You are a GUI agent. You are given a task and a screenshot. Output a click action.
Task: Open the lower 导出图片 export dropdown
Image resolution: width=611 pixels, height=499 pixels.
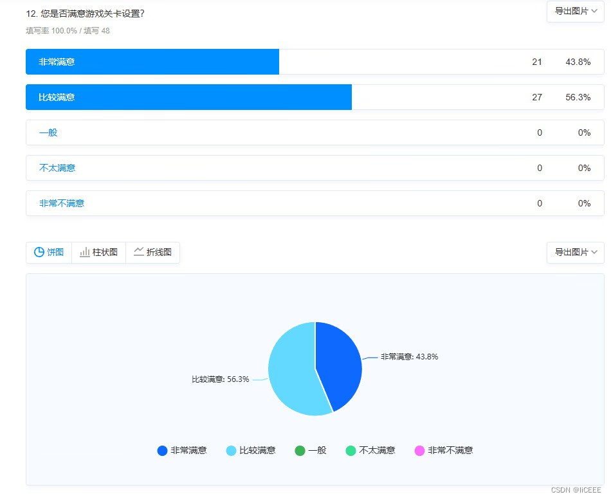point(574,252)
